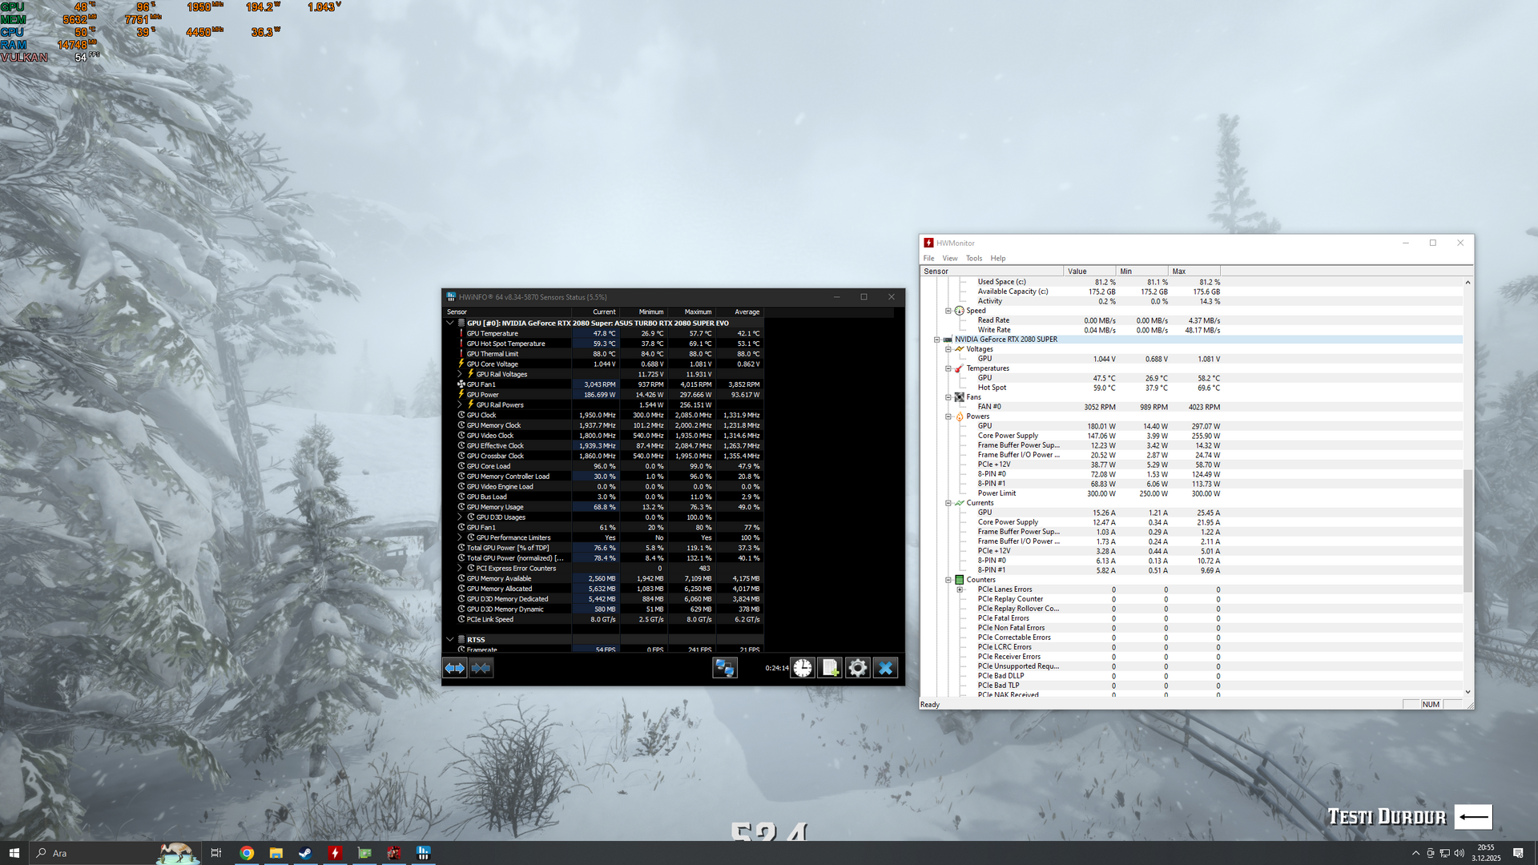Open HWMonitor red lightning taskbar icon
Viewport: 1538px width, 865px height.
point(335,853)
